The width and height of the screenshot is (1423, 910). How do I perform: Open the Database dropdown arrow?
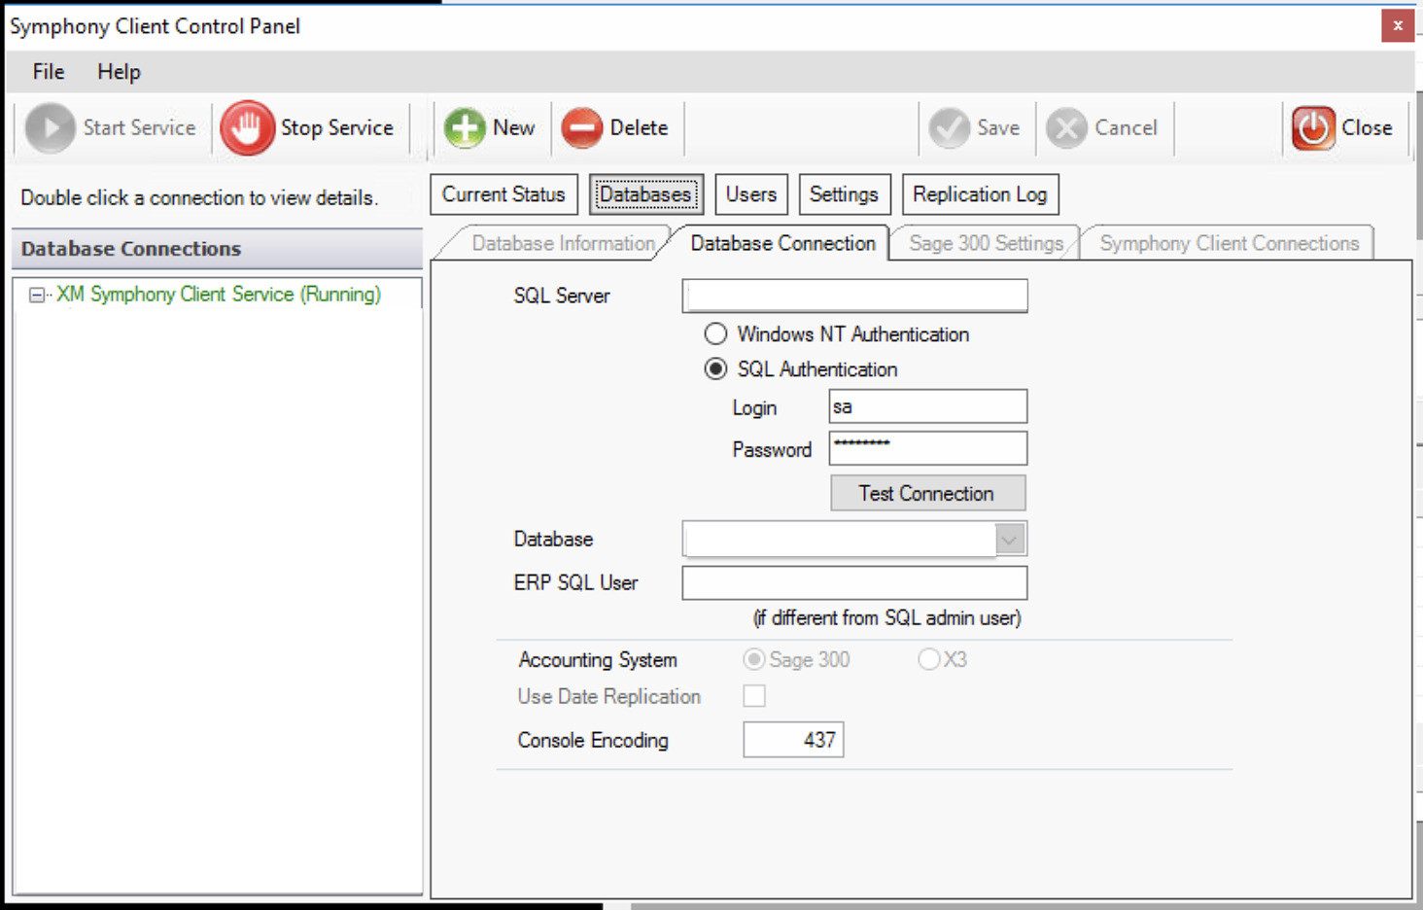click(1010, 539)
